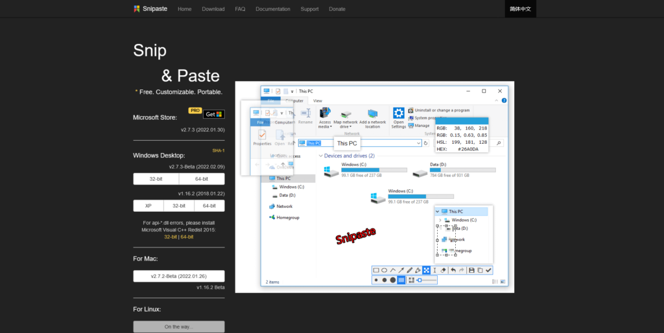Switch language to 简体中文

click(521, 9)
